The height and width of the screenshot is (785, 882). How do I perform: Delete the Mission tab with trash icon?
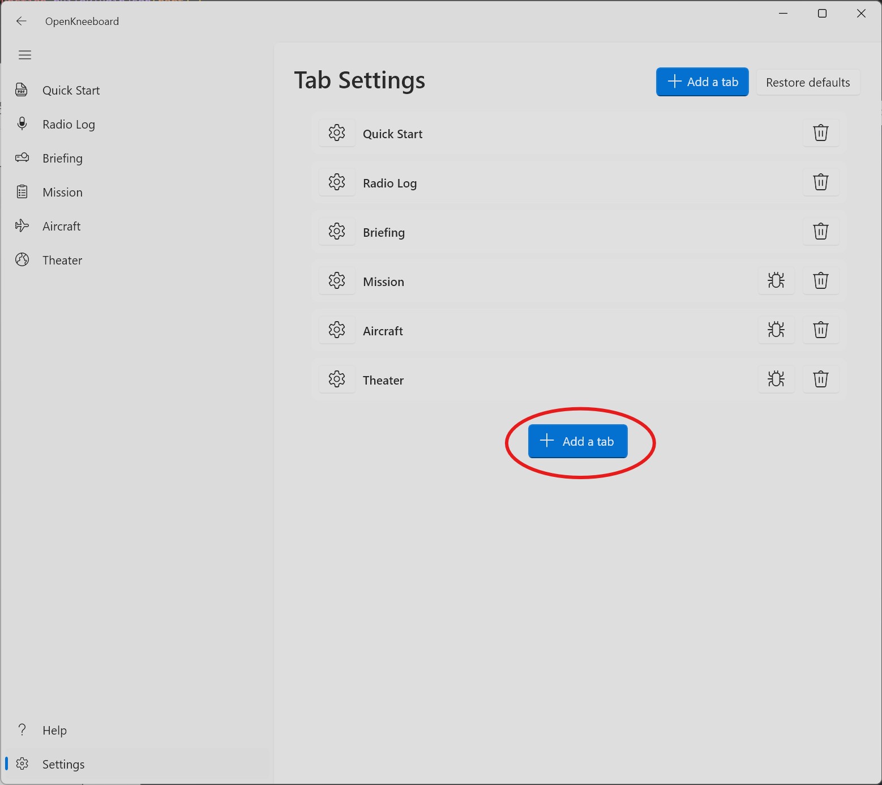click(x=821, y=281)
